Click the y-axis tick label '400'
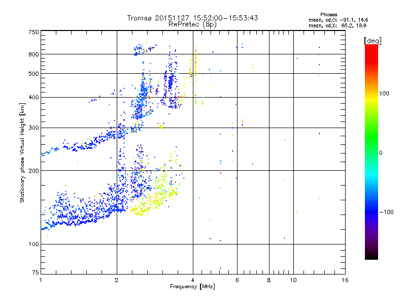The width and height of the screenshot is (406, 305). click(33, 98)
